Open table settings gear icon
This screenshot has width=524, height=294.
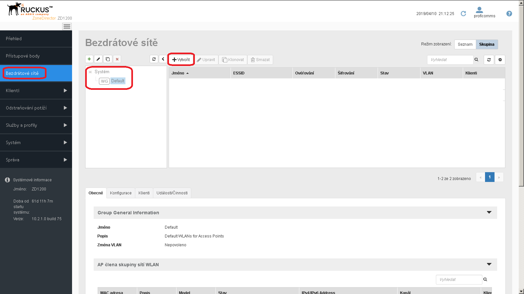click(500, 60)
